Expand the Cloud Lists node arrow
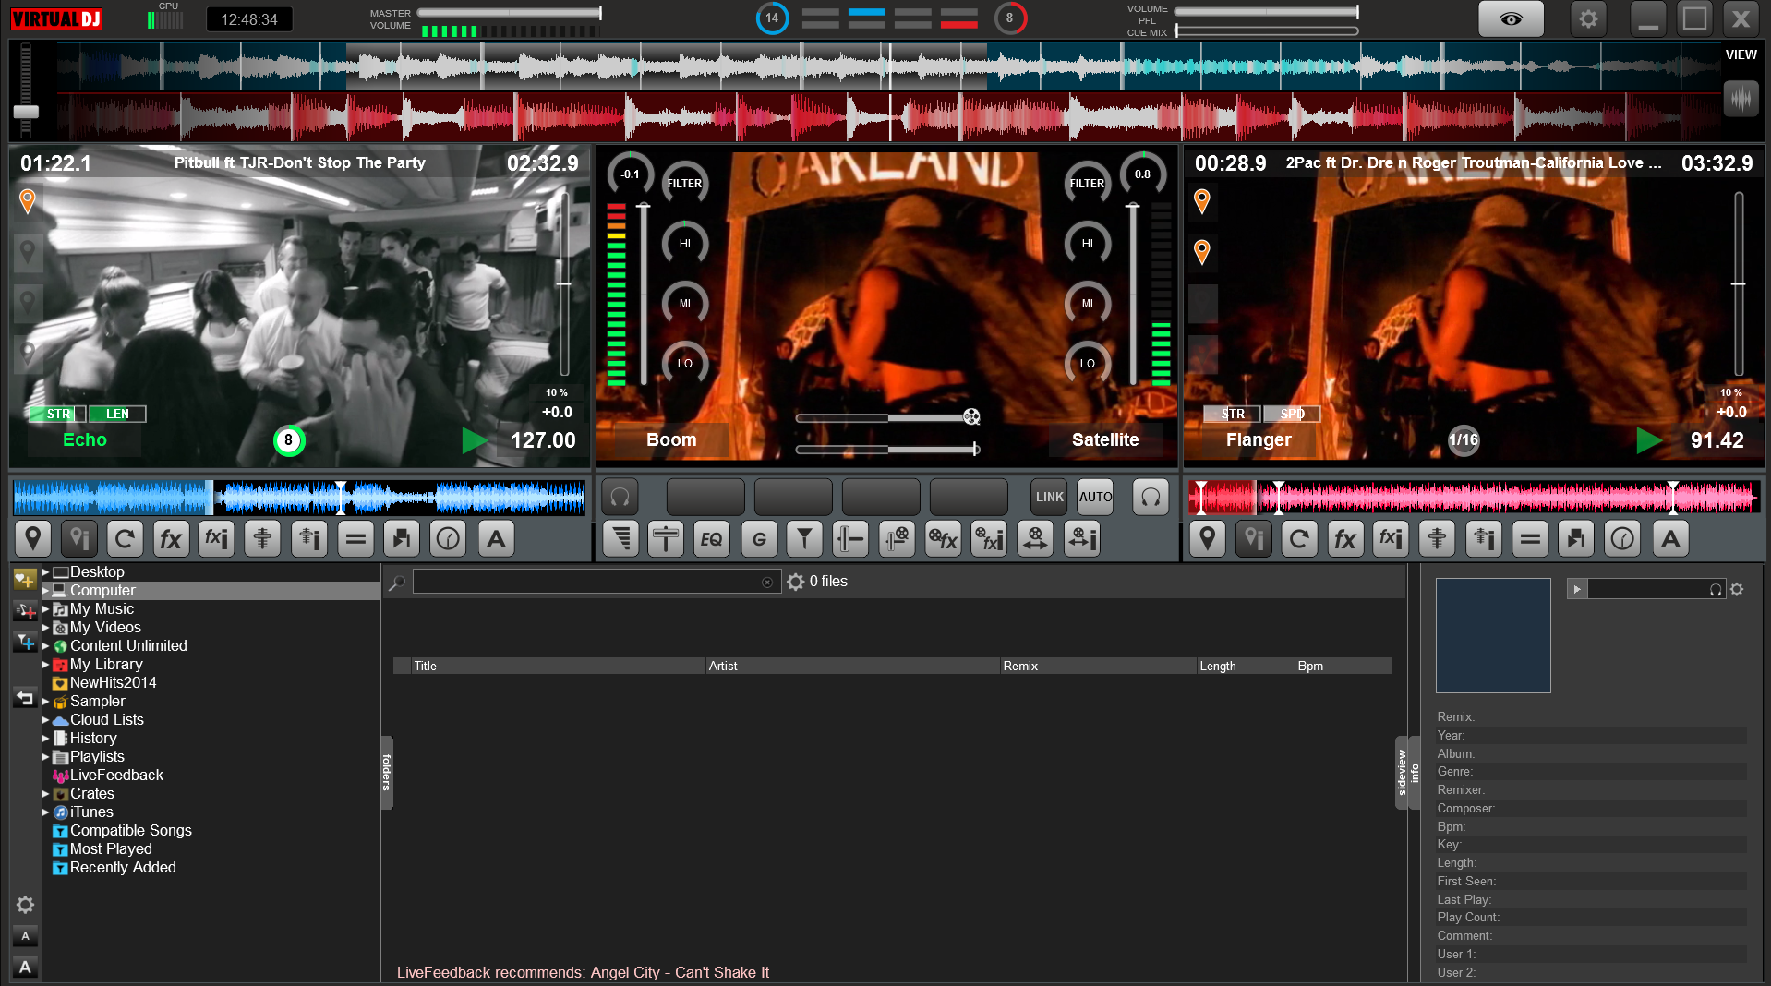This screenshot has width=1771, height=986. tap(45, 720)
